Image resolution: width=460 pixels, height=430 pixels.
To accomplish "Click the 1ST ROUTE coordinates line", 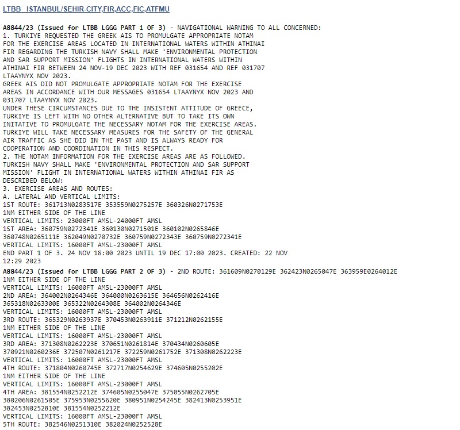I will pos(113,205).
